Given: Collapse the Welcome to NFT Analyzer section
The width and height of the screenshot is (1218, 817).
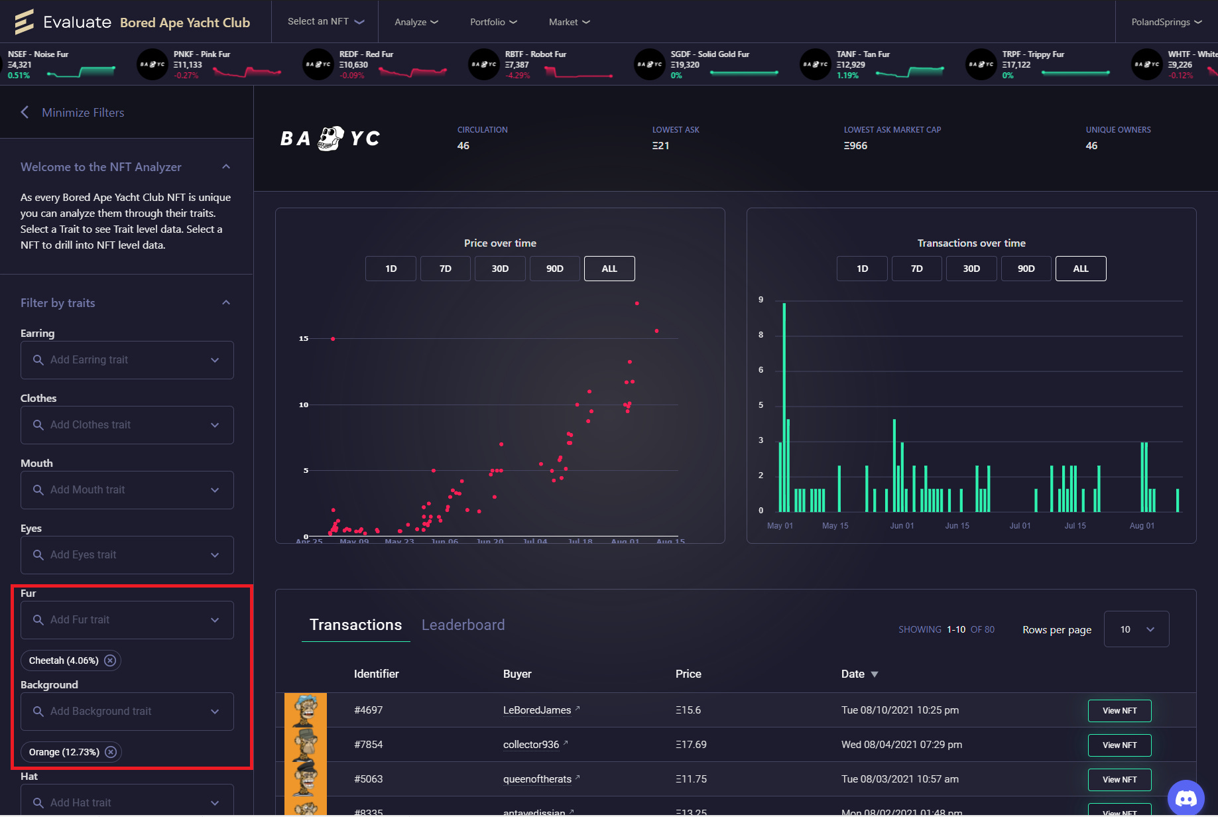Looking at the screenshot, I should [x=226, y=167].
